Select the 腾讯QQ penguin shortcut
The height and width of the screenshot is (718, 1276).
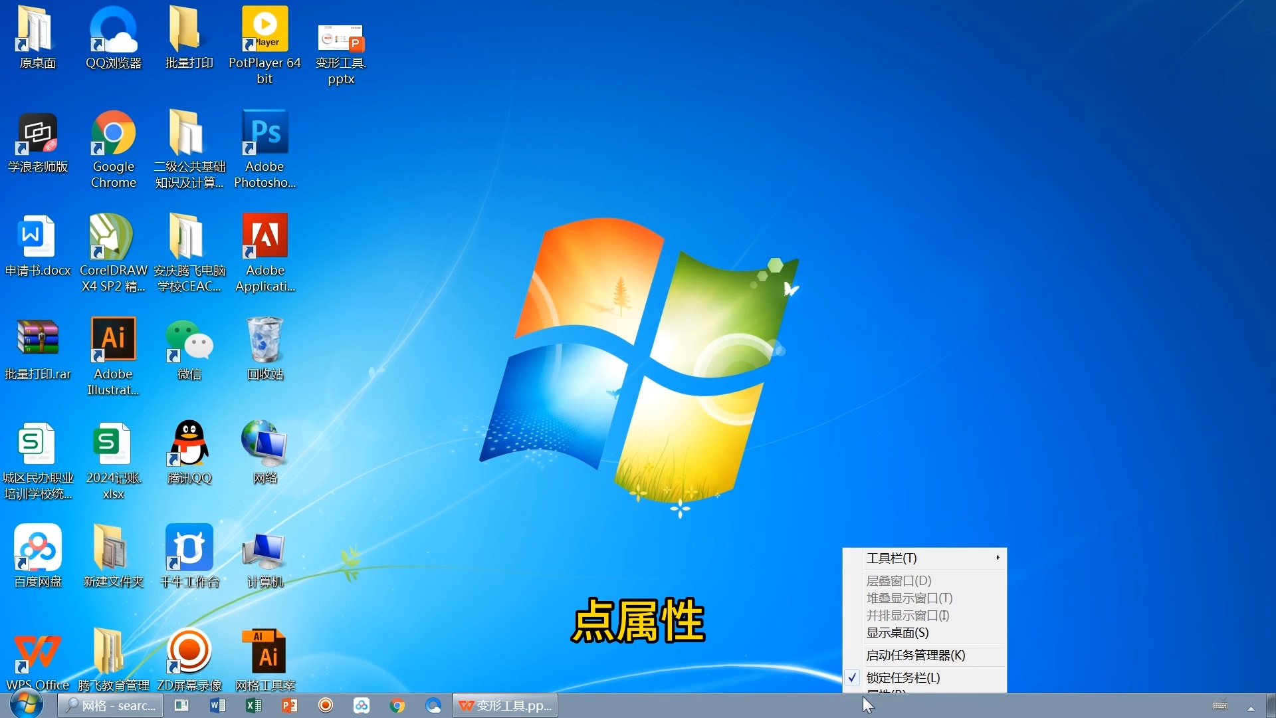tap(189, 453)
